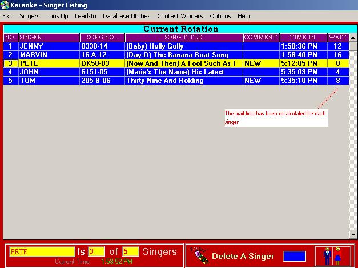Click song title (Marie's The Name) His Latest
358x268 pixels.
tap(175, 72)
